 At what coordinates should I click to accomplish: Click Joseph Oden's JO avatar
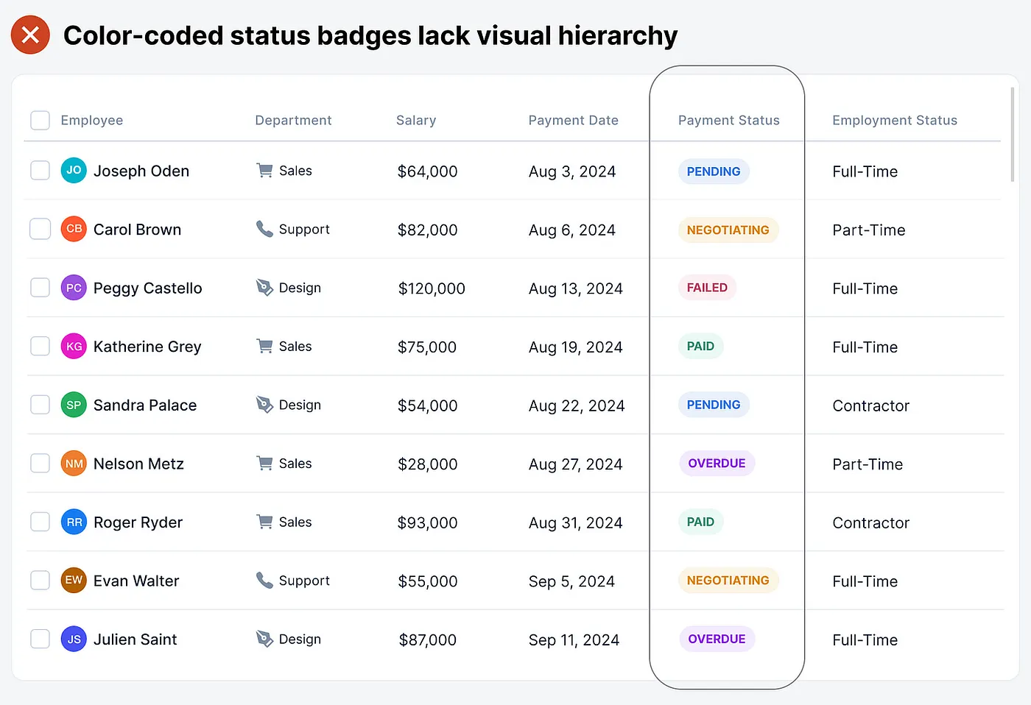[x=74, y=170]
